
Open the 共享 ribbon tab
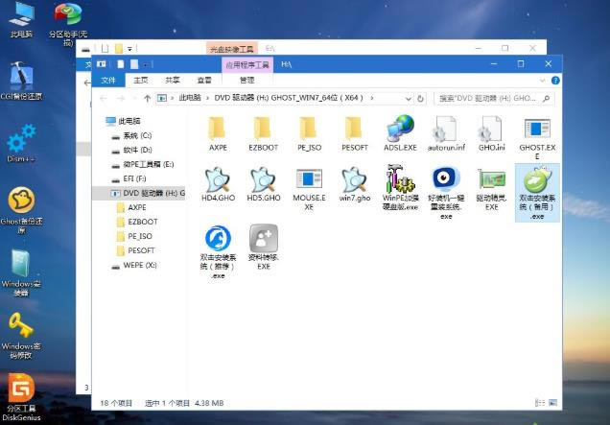click(173, 81)
